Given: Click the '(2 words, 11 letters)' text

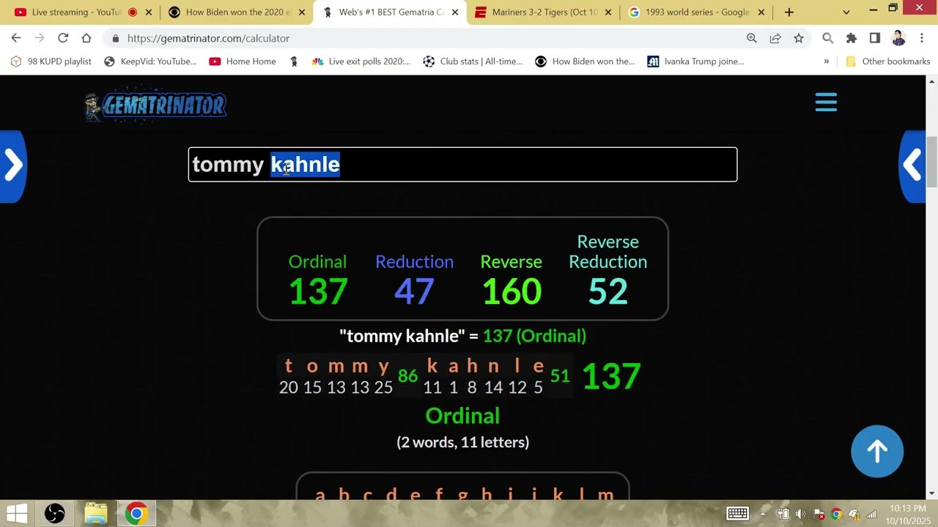Looking at the screenshot, I should point(462,442).
